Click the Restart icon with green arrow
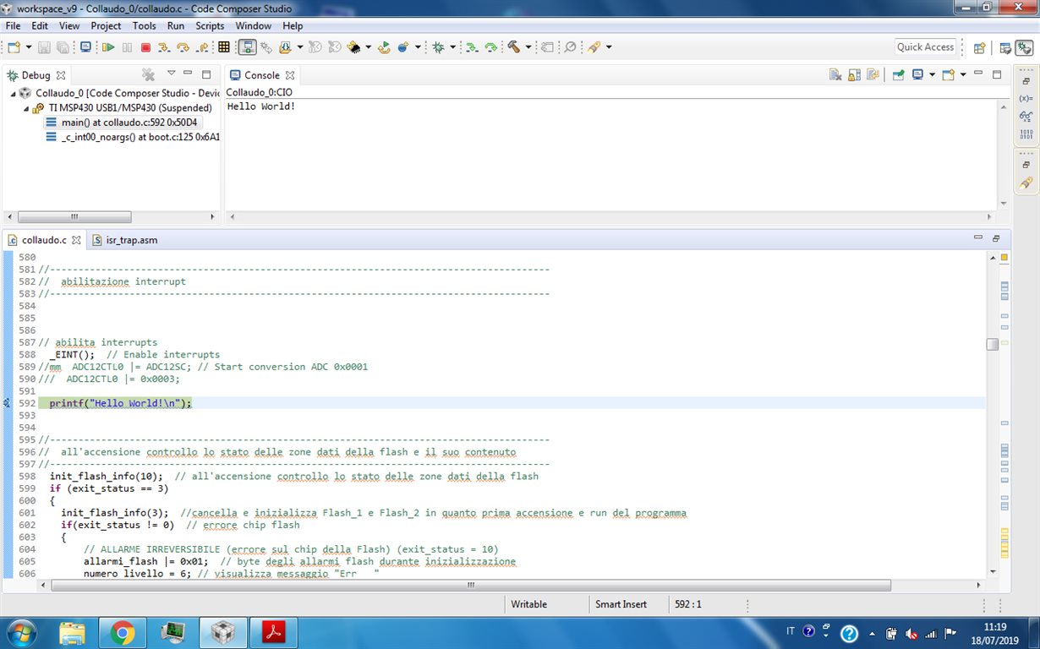The width and height of the screenshot is (1040, 649). click(385, 47)
